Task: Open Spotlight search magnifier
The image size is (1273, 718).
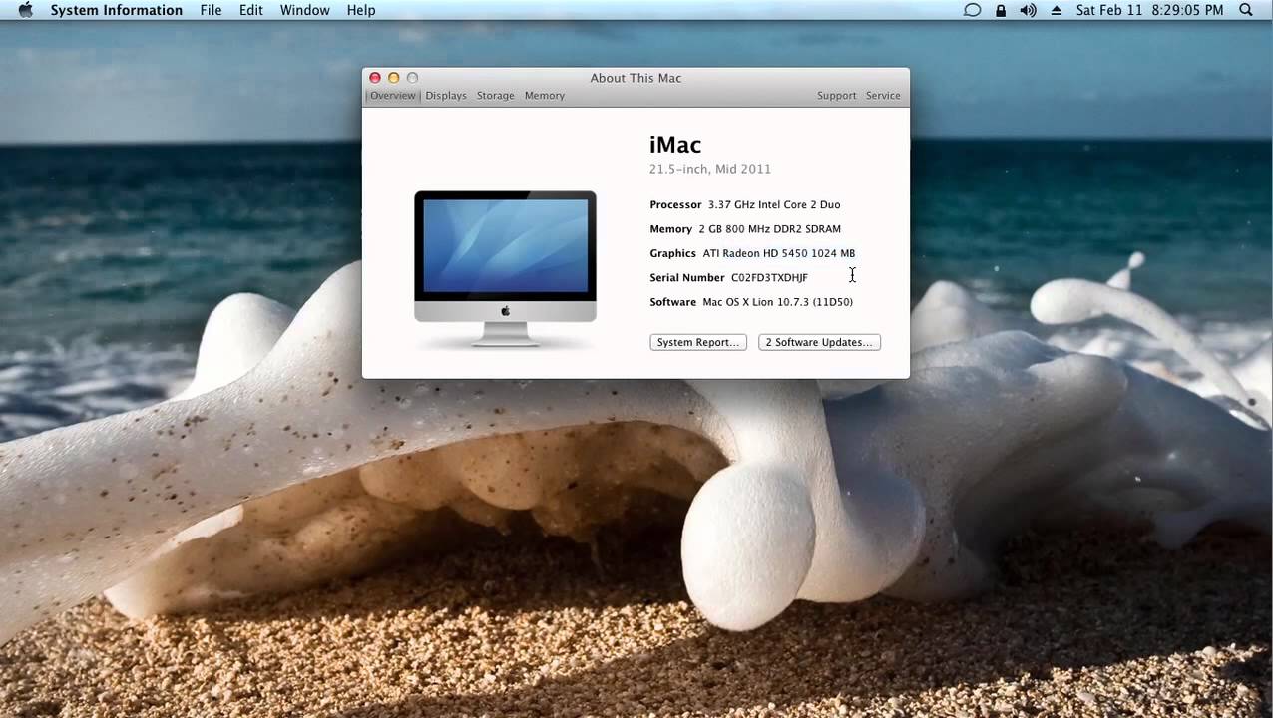Action: tap(1246, 10)
